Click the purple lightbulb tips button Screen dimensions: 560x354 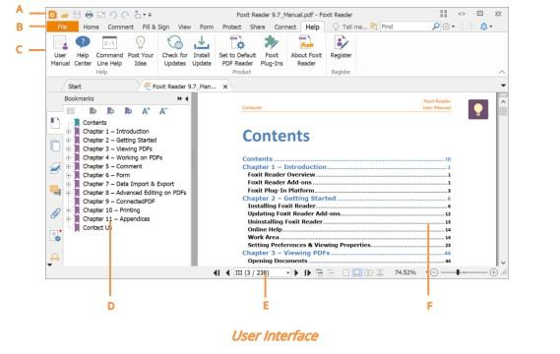tap(478, 109)
